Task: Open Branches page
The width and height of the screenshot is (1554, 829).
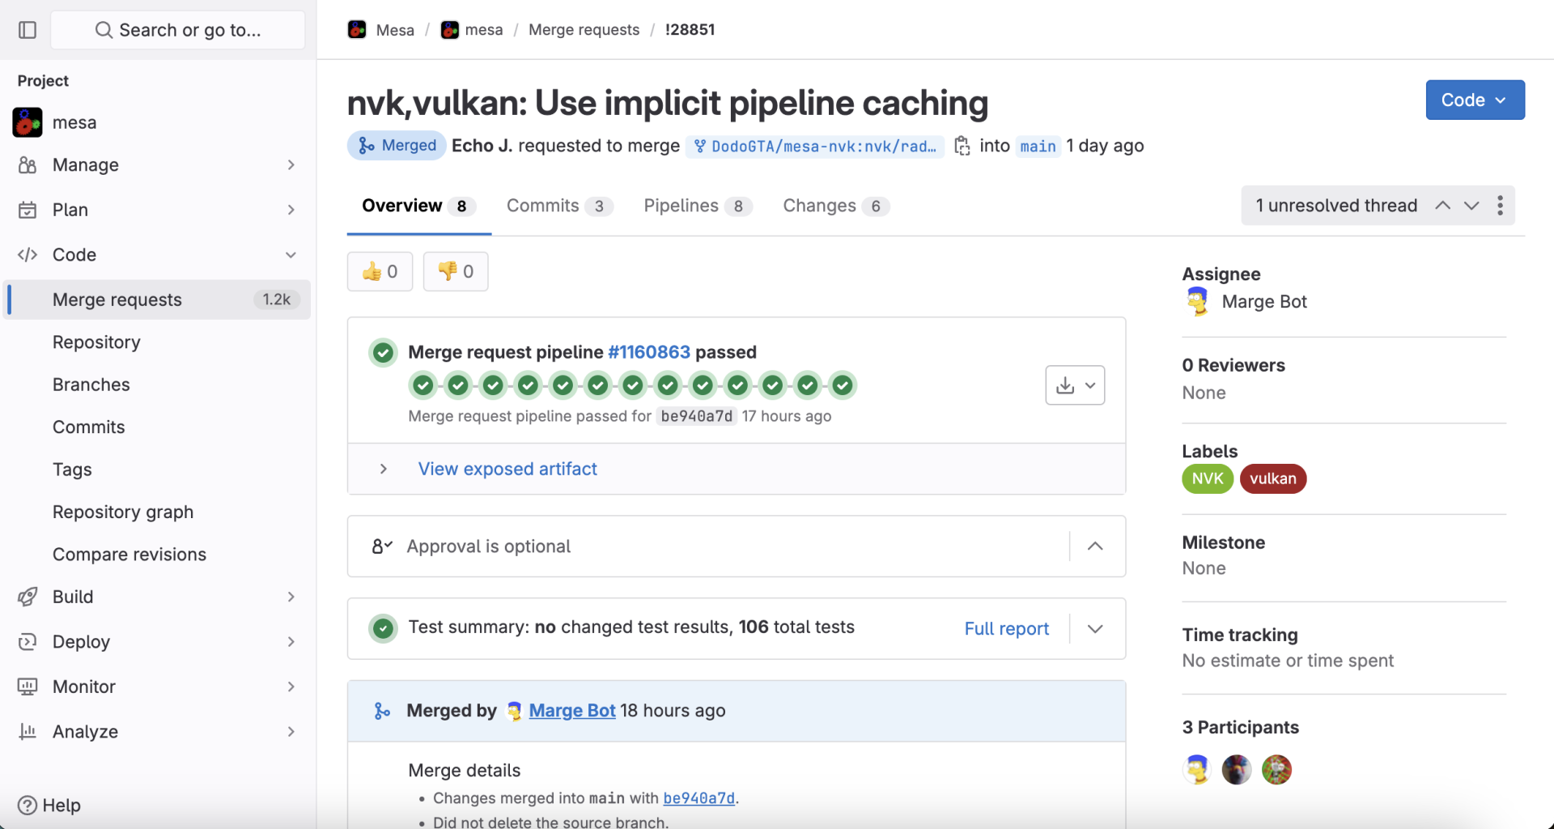Action: click(91, 385)
